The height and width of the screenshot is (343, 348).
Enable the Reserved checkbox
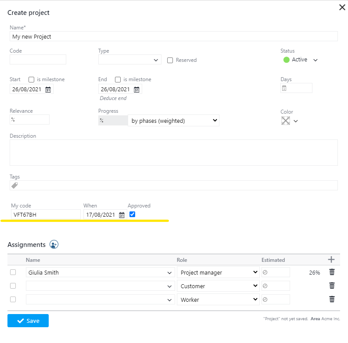[x=170, y=60]
